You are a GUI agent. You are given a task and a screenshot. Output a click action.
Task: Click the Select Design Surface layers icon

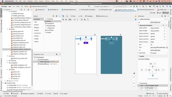coord(63,16)
